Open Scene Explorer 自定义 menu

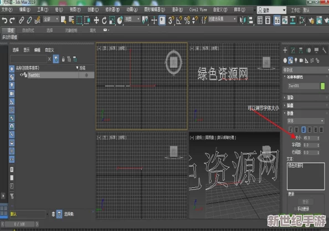coord(49,50)
